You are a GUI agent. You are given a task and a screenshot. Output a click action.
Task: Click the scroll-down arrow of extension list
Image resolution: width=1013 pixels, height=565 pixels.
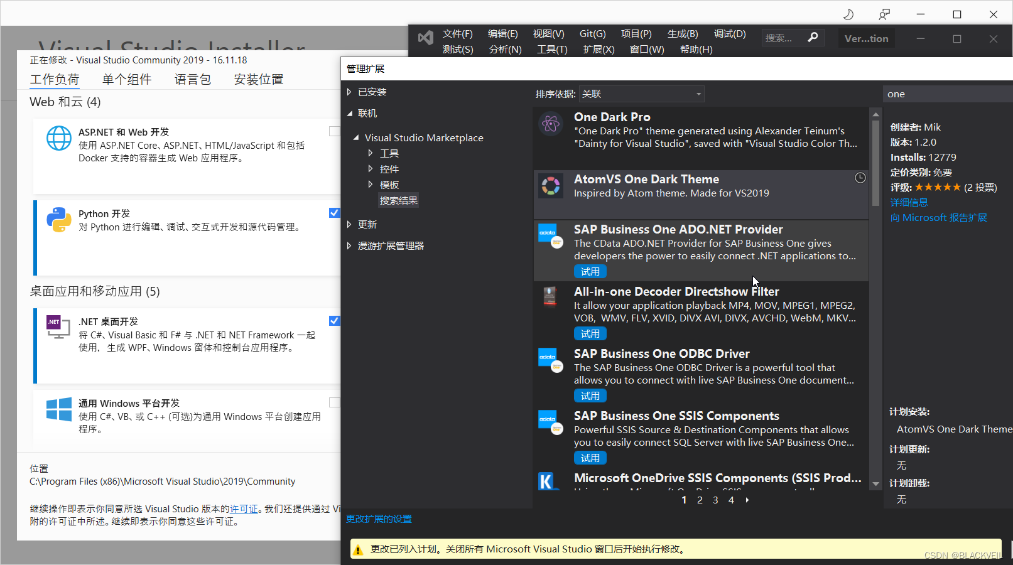coord(875,484)
